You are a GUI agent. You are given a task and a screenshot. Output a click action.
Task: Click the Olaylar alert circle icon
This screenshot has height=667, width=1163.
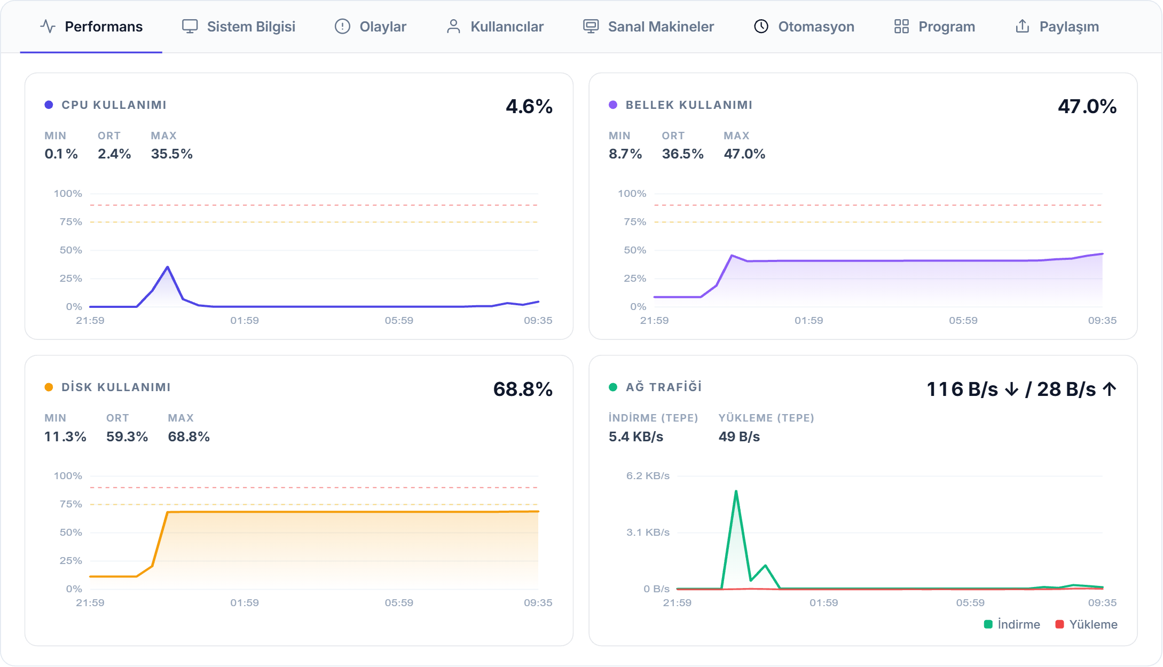[342, 26]
